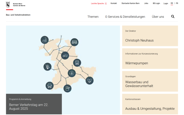
Task: Open E-Services & Dienstleistungen menu
Action: (x=125, y=17)
